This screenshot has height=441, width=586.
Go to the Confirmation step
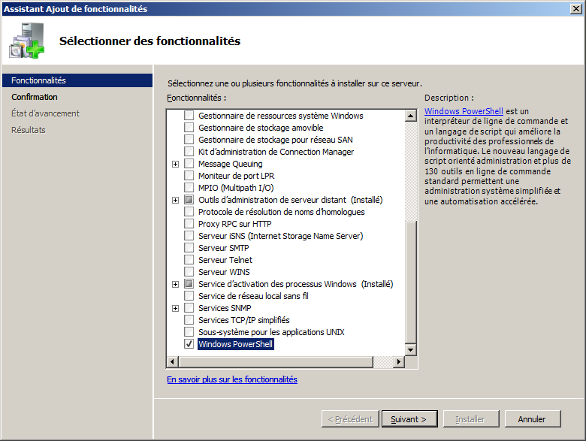coord(35,97)
